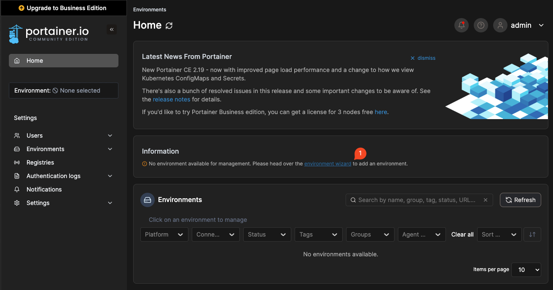
Task: Click the Refresh button
Action: 521,200
